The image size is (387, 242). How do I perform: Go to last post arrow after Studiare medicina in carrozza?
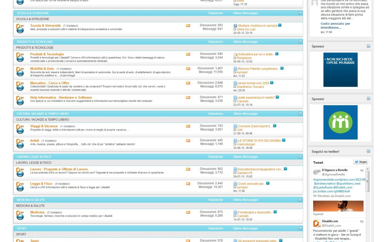click(279, 25)
